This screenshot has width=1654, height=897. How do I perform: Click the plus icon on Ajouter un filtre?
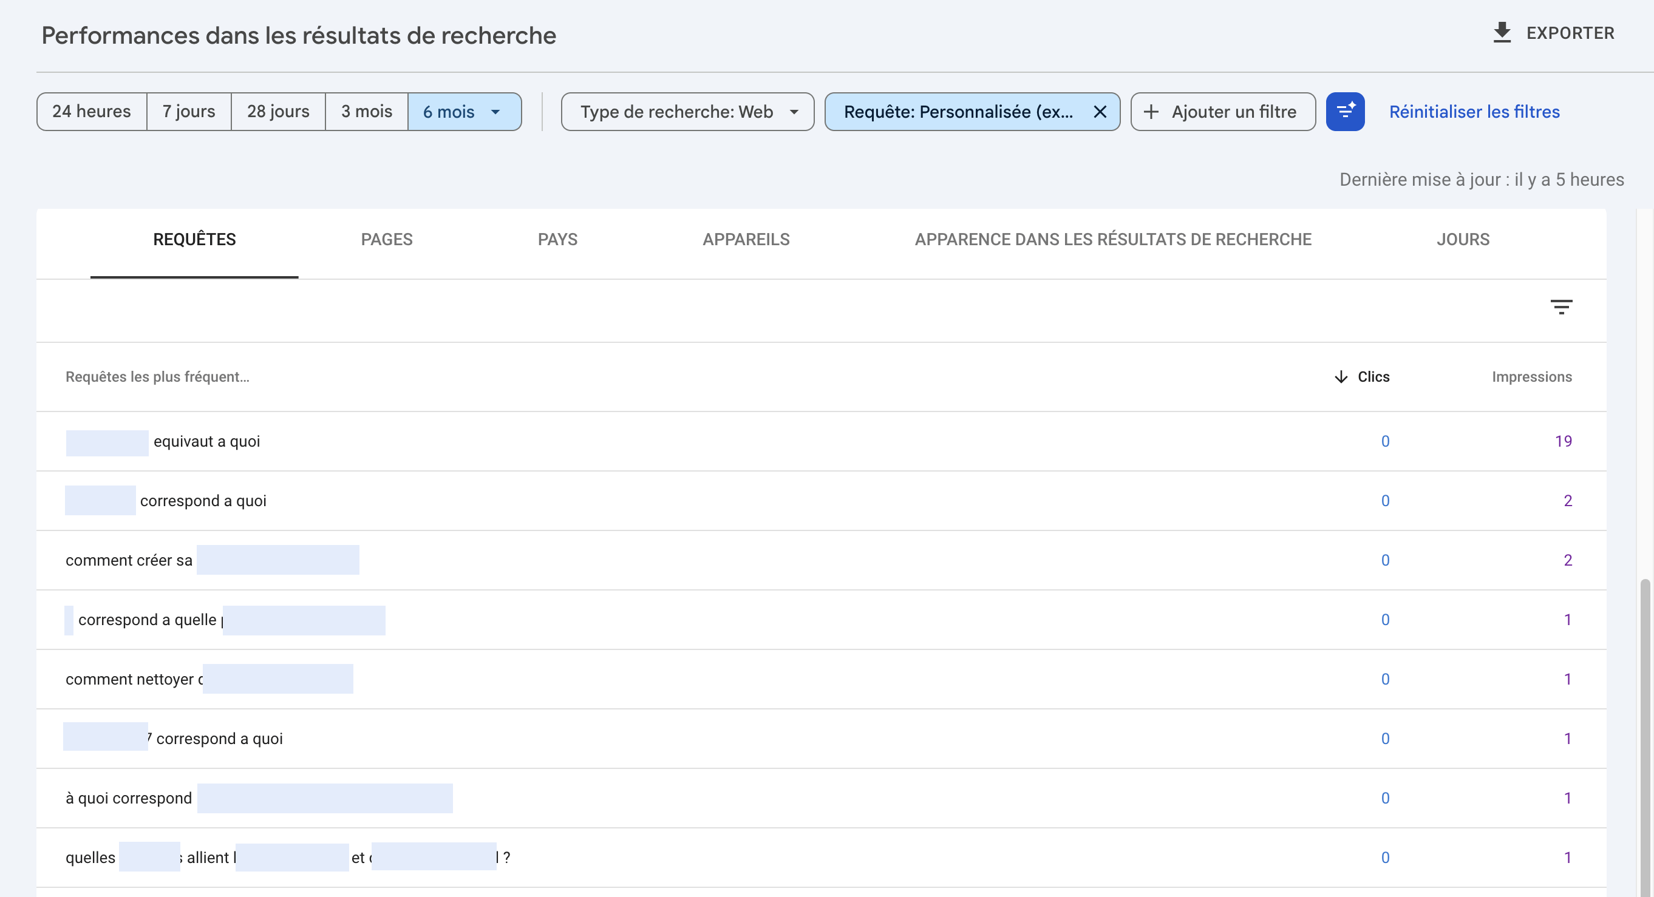pos(1151,111)
